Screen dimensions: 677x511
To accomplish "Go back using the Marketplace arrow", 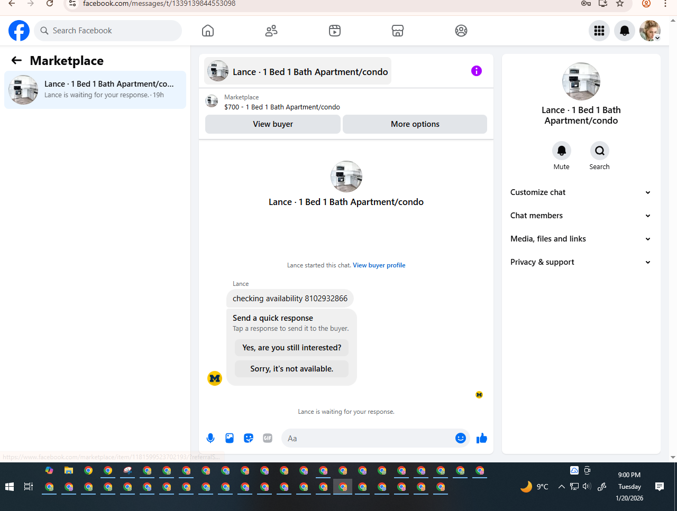I will (x=16, y=61).
